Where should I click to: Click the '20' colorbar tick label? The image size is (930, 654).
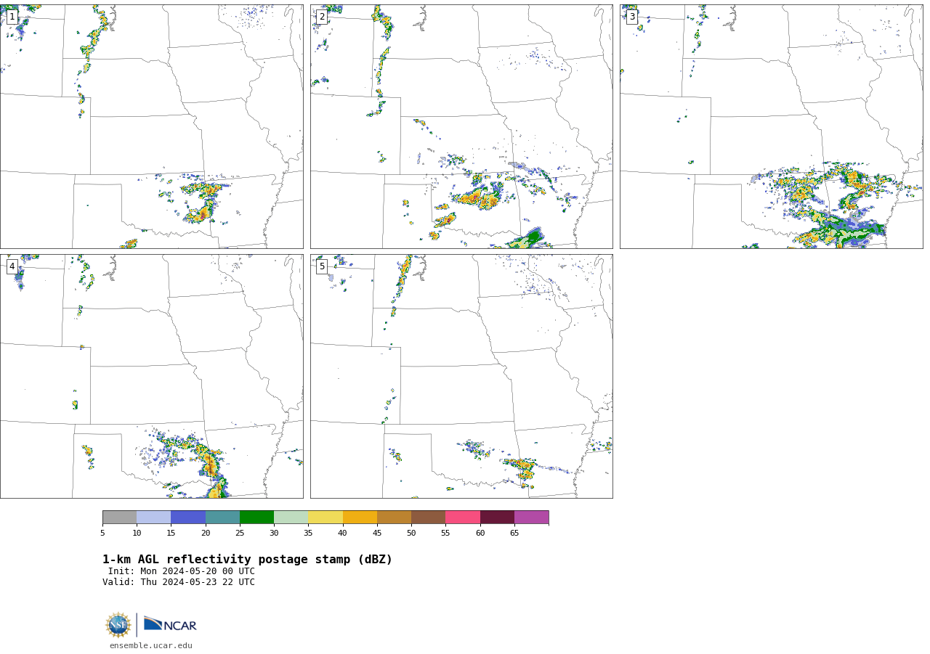(x=206, y=534)
